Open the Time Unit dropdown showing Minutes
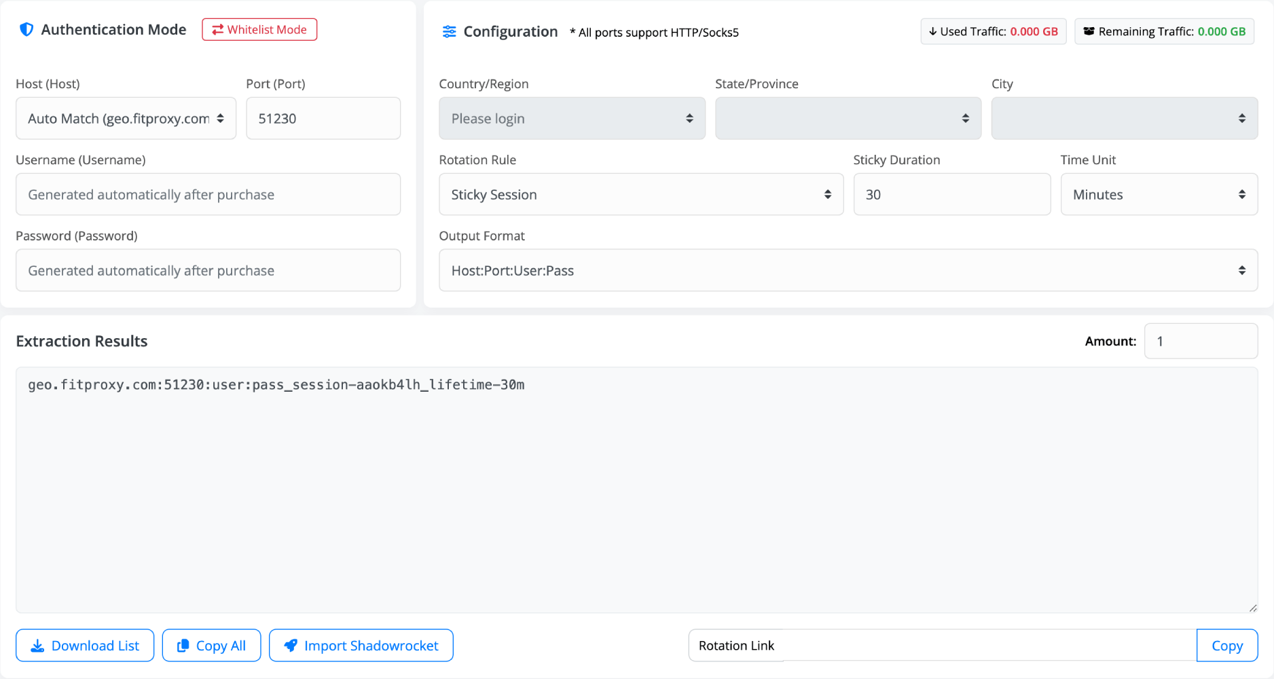 pos(1159,194)
